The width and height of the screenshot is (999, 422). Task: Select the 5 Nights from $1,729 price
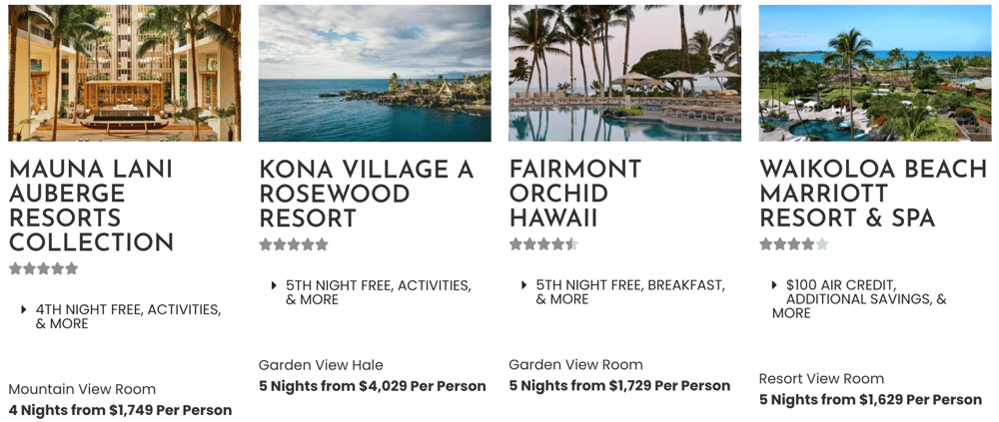620,386
